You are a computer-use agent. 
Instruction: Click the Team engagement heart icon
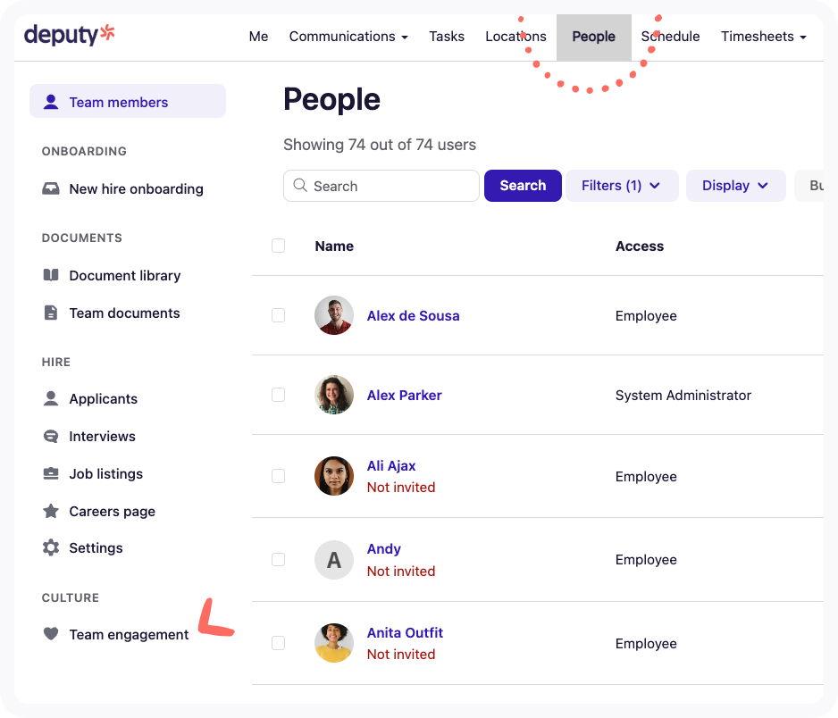coord(51,634)
